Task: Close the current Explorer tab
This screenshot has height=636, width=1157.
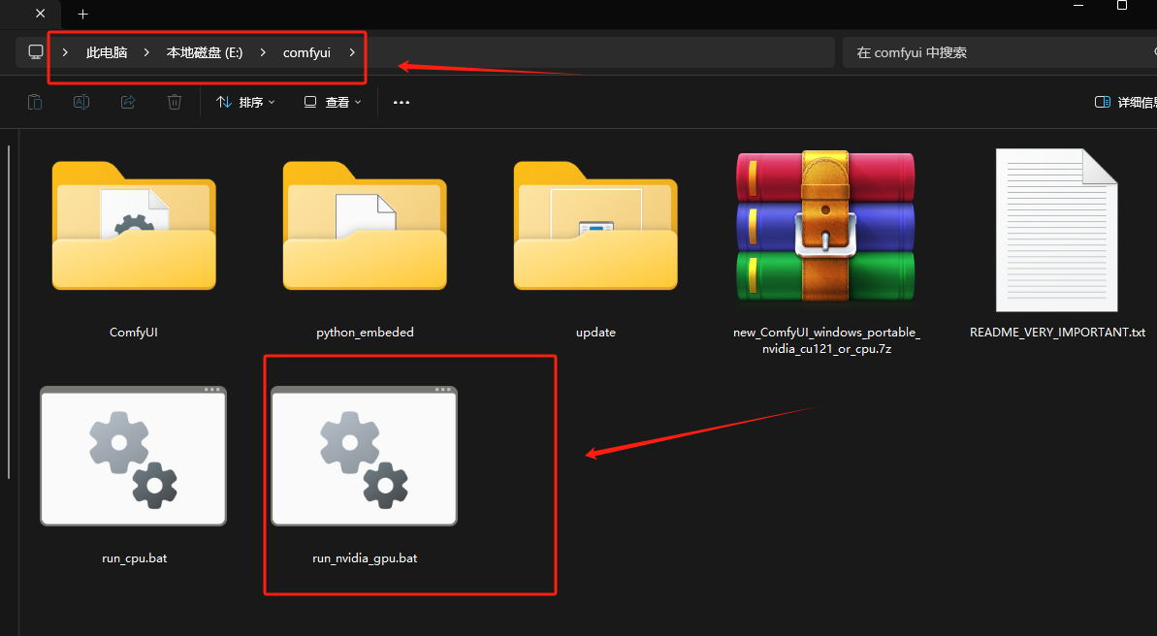Action: [x=41, y=14]
